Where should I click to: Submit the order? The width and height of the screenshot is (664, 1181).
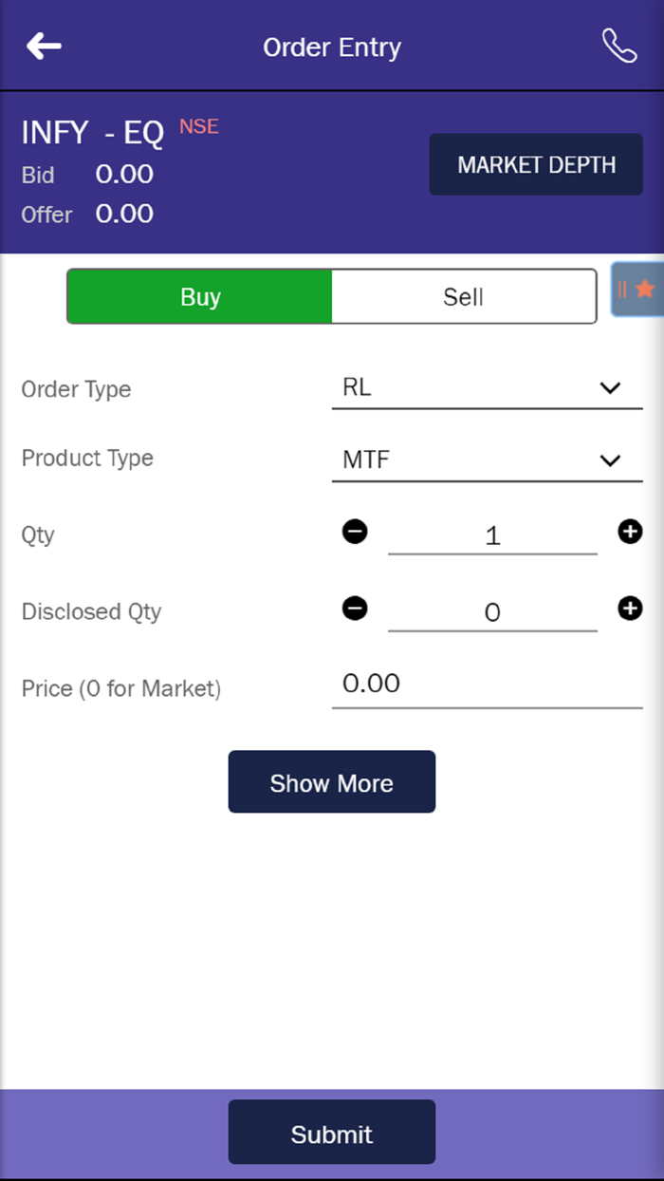pyautogui.click(x=331, y=1132)
